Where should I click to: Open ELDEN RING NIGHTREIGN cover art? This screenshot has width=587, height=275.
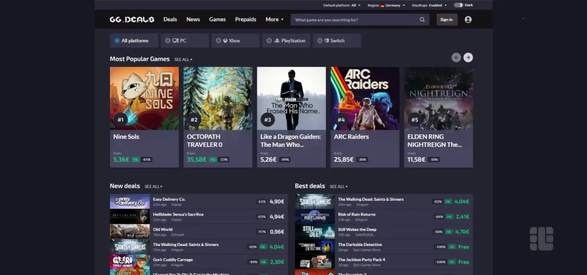tap(439, 98)
